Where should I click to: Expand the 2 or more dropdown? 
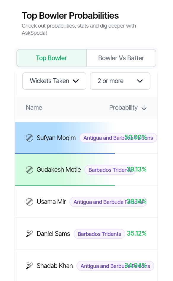[x=120, y=81]
